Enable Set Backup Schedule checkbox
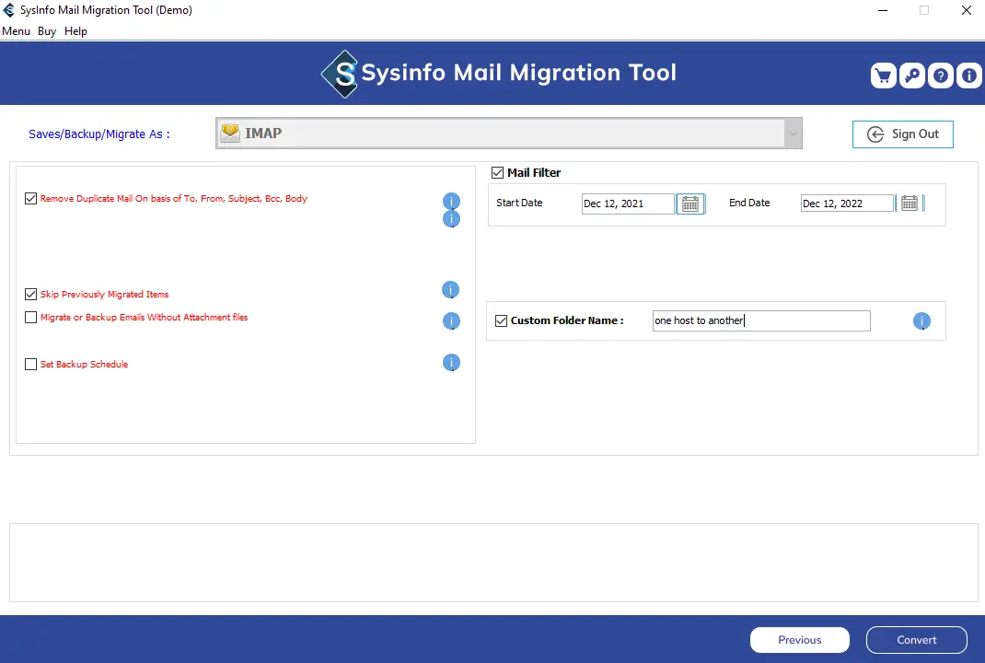 pyautogui.click(x=30, y=365)
